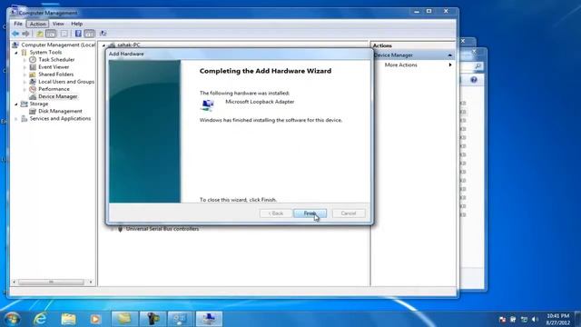581x327 pixels.
Task: Click the Action Center flag tray icon
Action: click(x=502, y=319)
